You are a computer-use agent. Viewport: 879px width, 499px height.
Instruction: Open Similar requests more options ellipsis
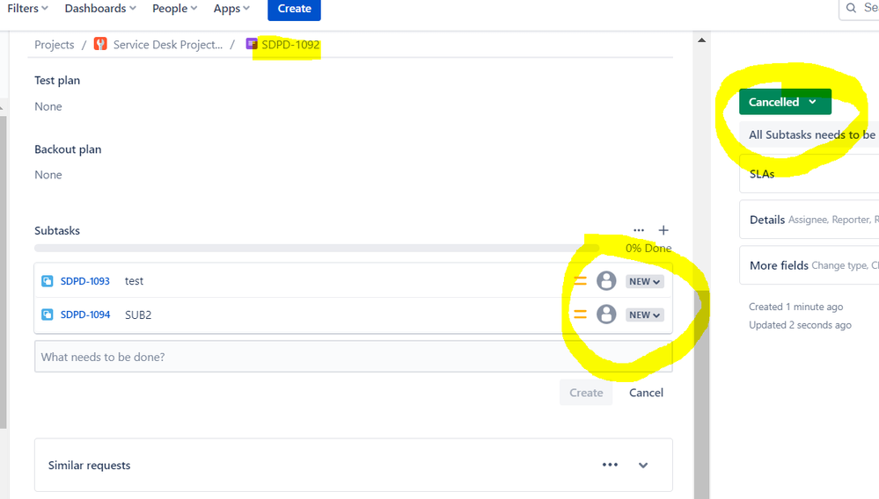(610, 465)
